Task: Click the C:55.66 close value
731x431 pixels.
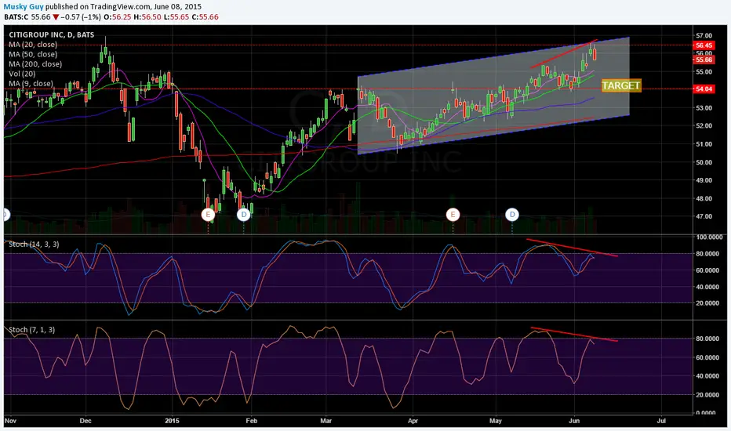Action: pyautogui.click(x=205, y=16)
